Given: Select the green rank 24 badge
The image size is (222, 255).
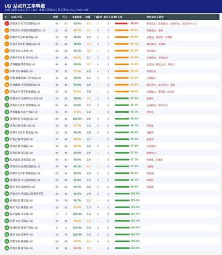Looking at the screenshot, I should [7, 180].
